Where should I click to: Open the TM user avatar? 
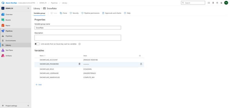(226, 3)
